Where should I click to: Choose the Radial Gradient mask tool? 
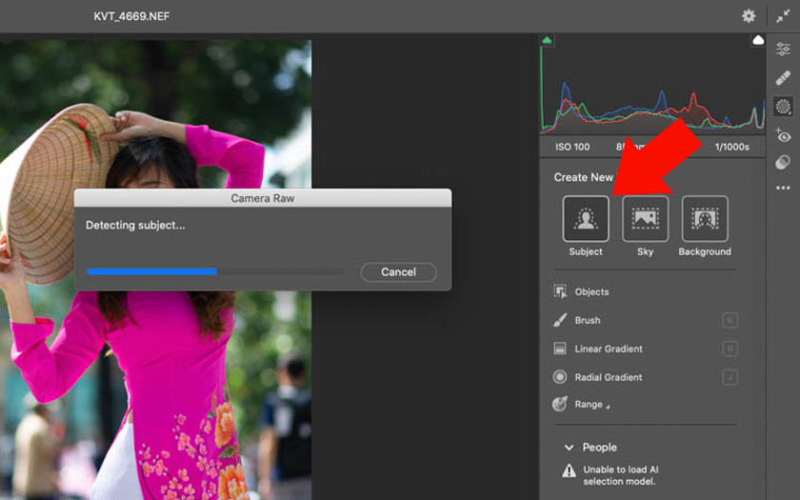point(598,377)
